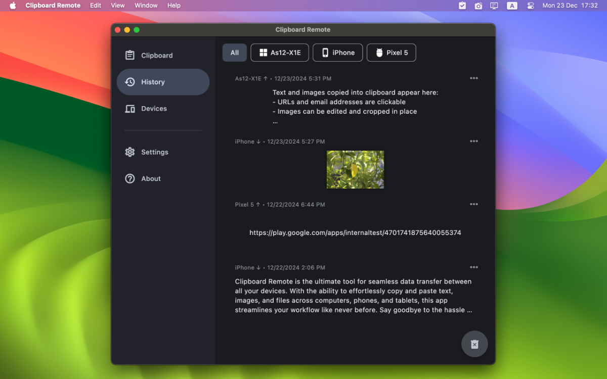Go to the Devices section

pyautogui.click(x=163, y=109)
